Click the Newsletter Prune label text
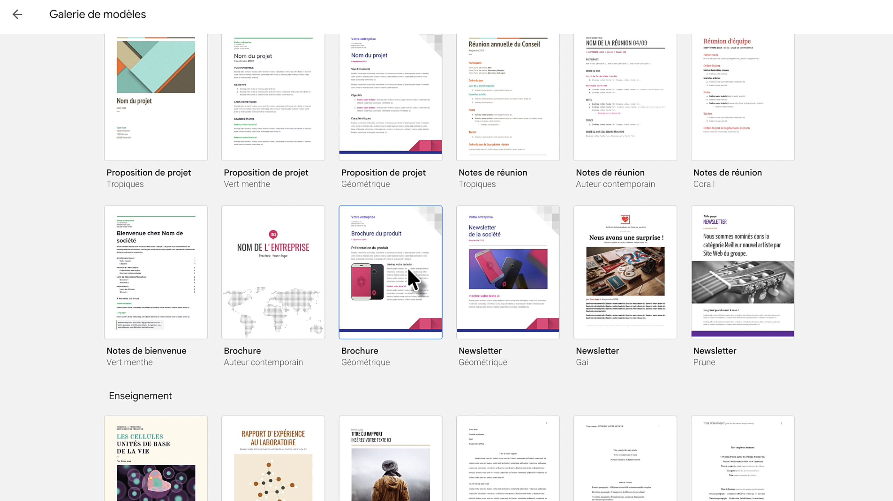The height and width of the screenshot is (501, 893). [714, 351]
